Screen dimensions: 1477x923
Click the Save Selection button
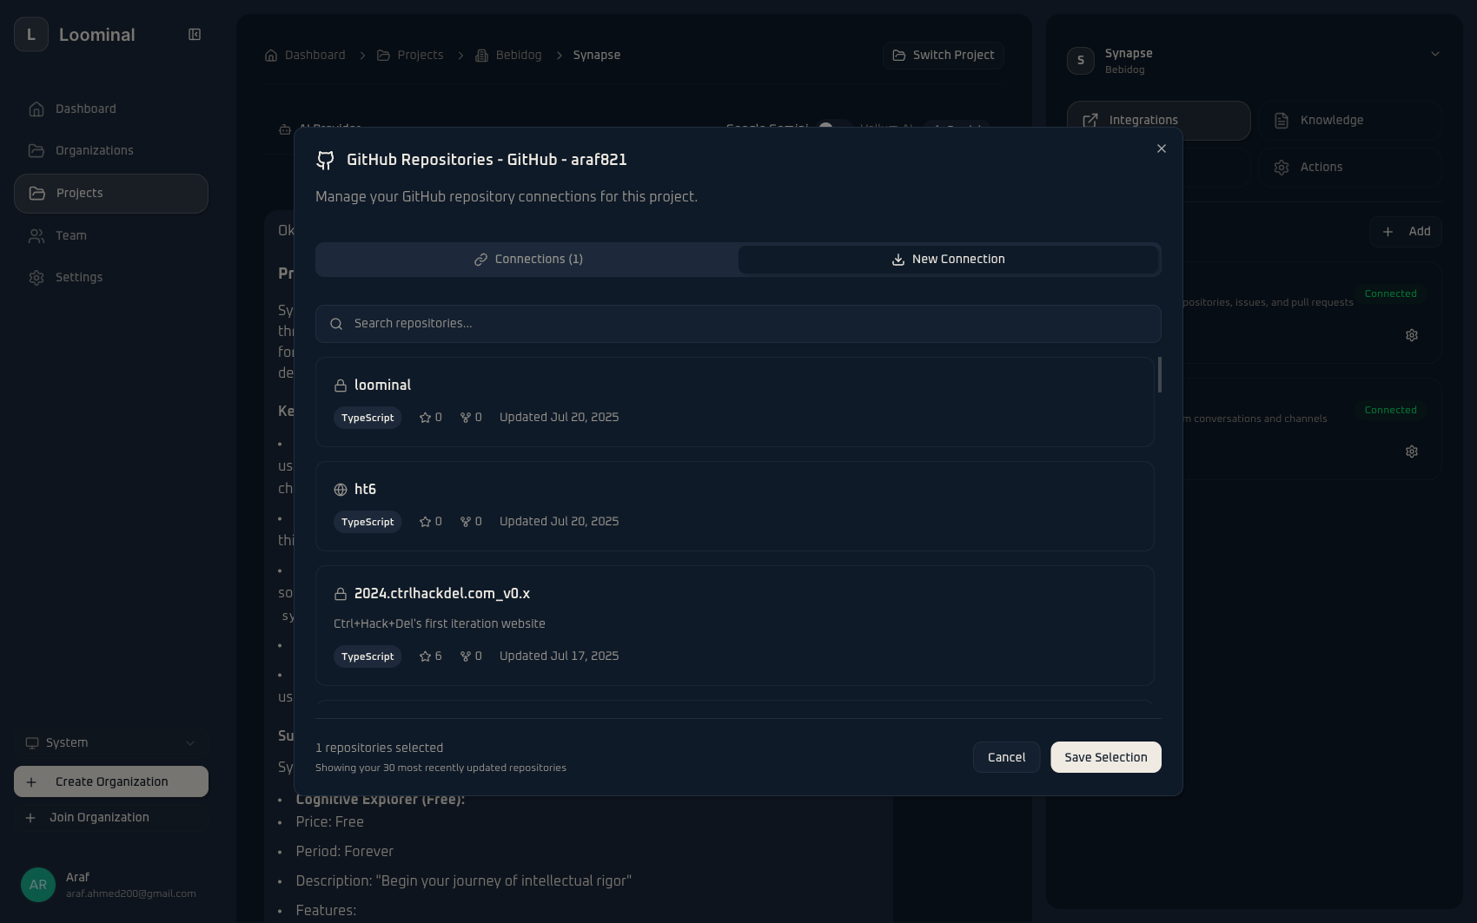click(x=1106, y=757)
